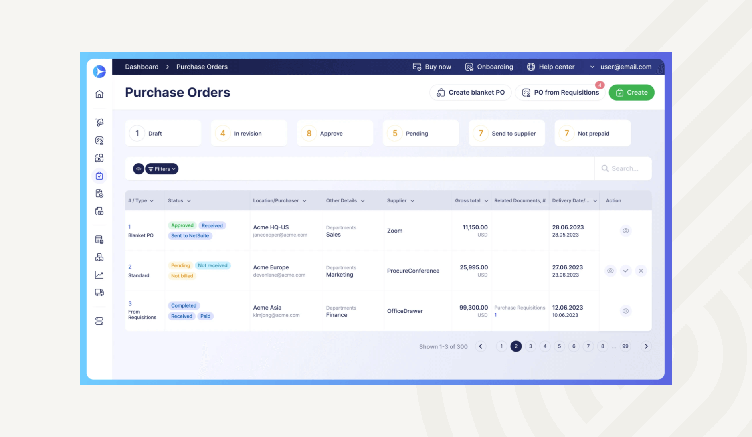The image size is (752, 437).
Task: Open Location/Purchaser column dropdown
Action: [x=305, y=201]
